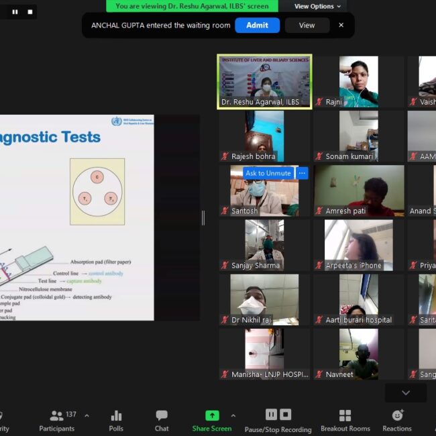Stop recording using top-left stop control
The image size is (436, 436).
[30, 11]
